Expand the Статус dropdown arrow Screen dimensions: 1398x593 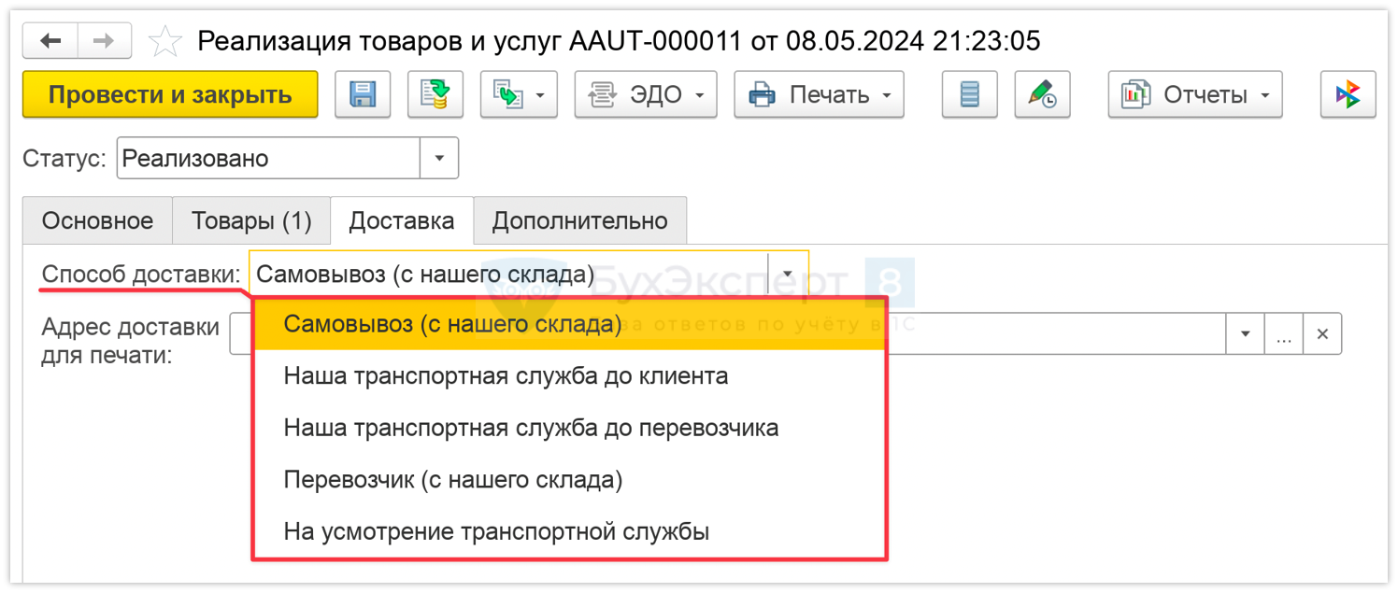[x=439, y=159]
